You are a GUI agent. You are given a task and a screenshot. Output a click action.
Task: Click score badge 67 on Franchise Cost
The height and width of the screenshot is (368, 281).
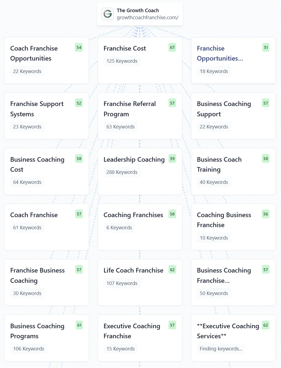(172, 48)
